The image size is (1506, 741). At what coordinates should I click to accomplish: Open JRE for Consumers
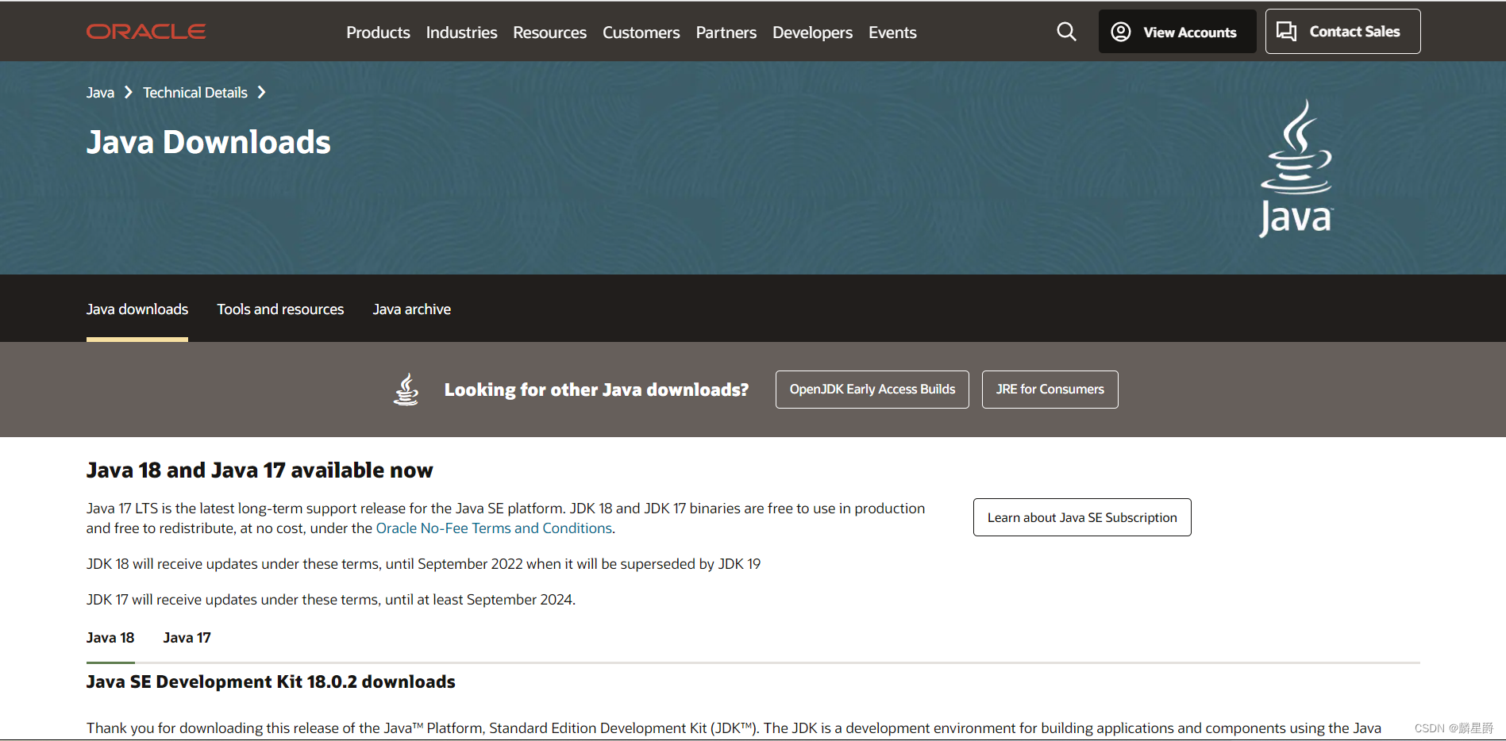(1050, 390)
